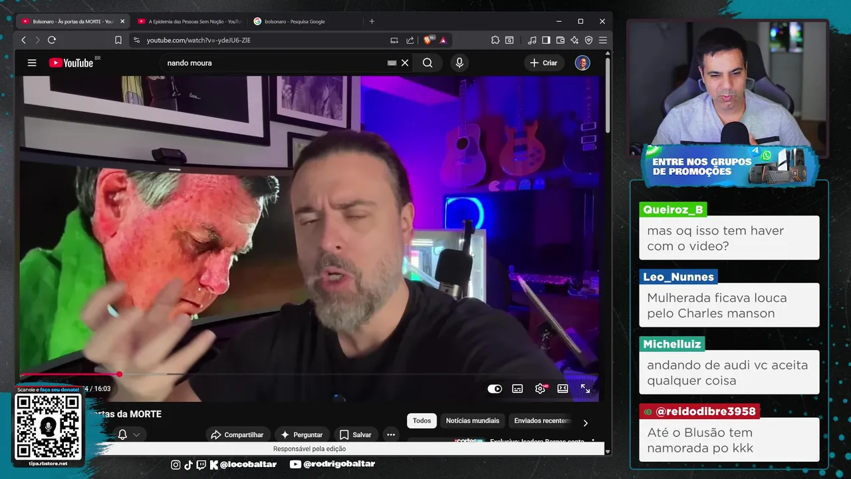Click the Queiroz_B chat username
Viewport: 851px width, 479px height.
673,210
